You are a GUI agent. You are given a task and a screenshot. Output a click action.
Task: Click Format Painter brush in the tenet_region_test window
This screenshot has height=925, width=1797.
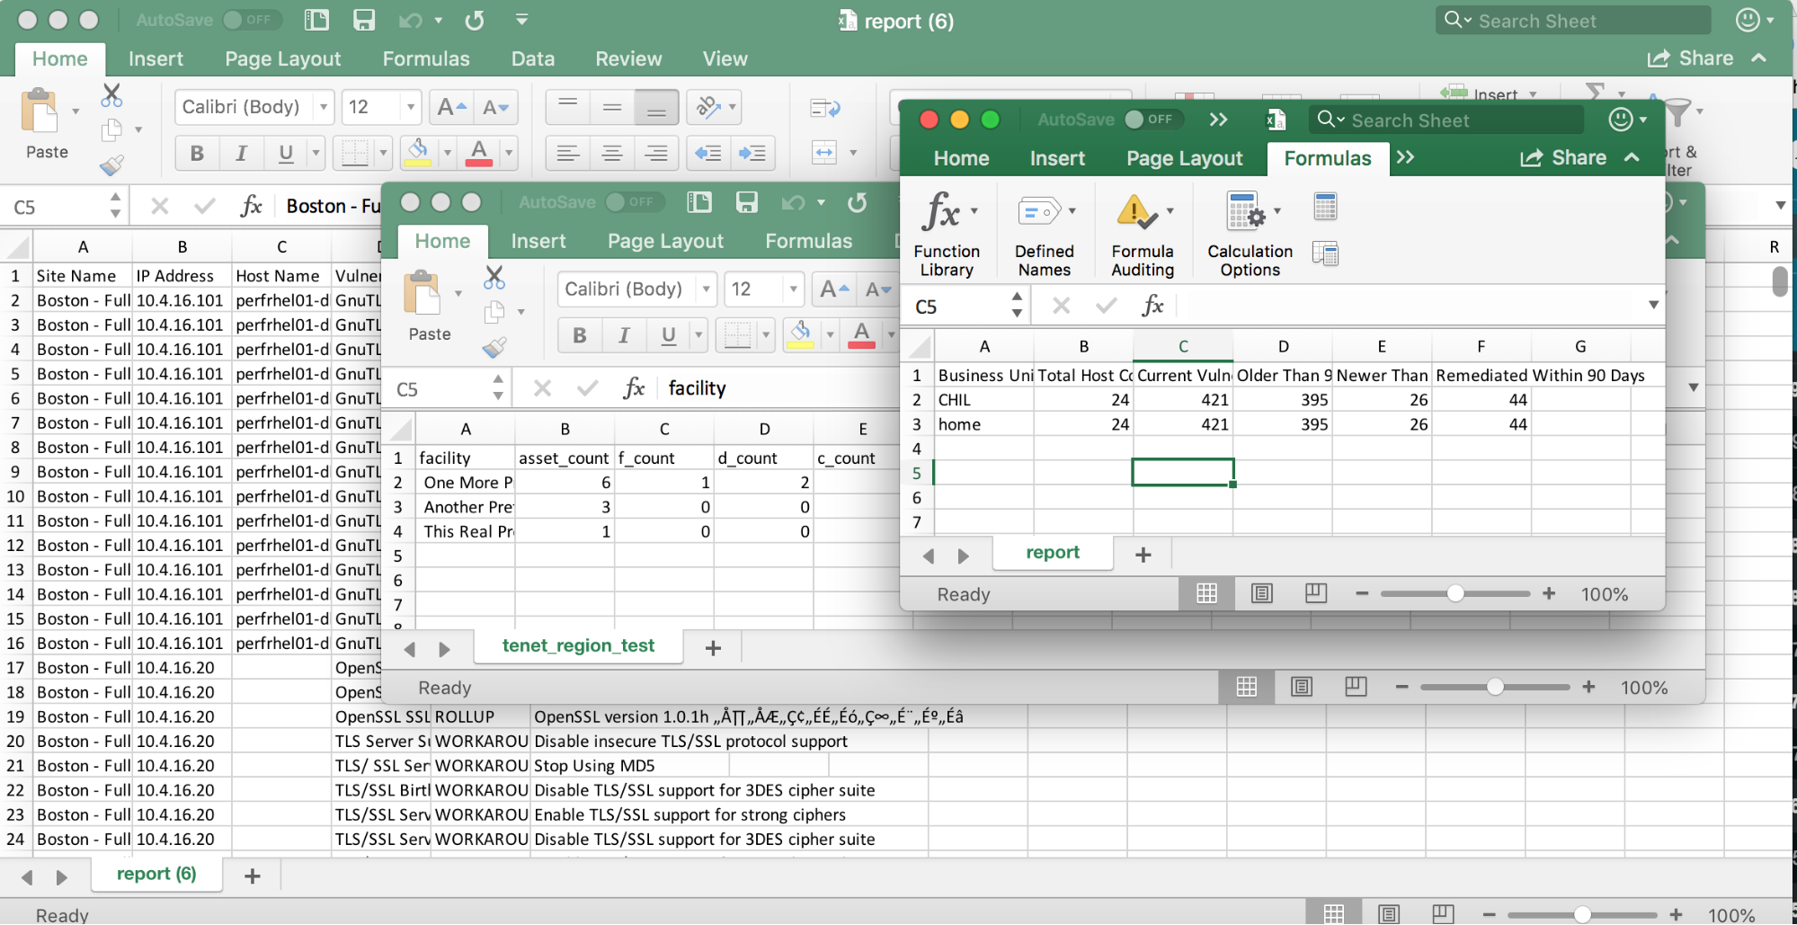coord(494,347)
